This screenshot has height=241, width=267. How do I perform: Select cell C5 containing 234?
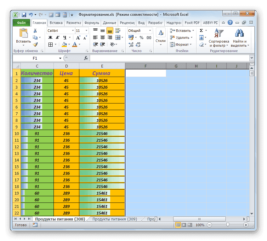click(37, 100)
